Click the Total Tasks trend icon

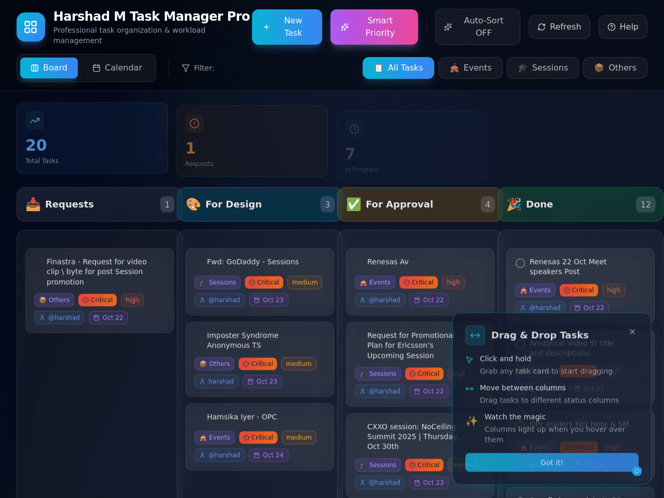click(x=35, y=120)
